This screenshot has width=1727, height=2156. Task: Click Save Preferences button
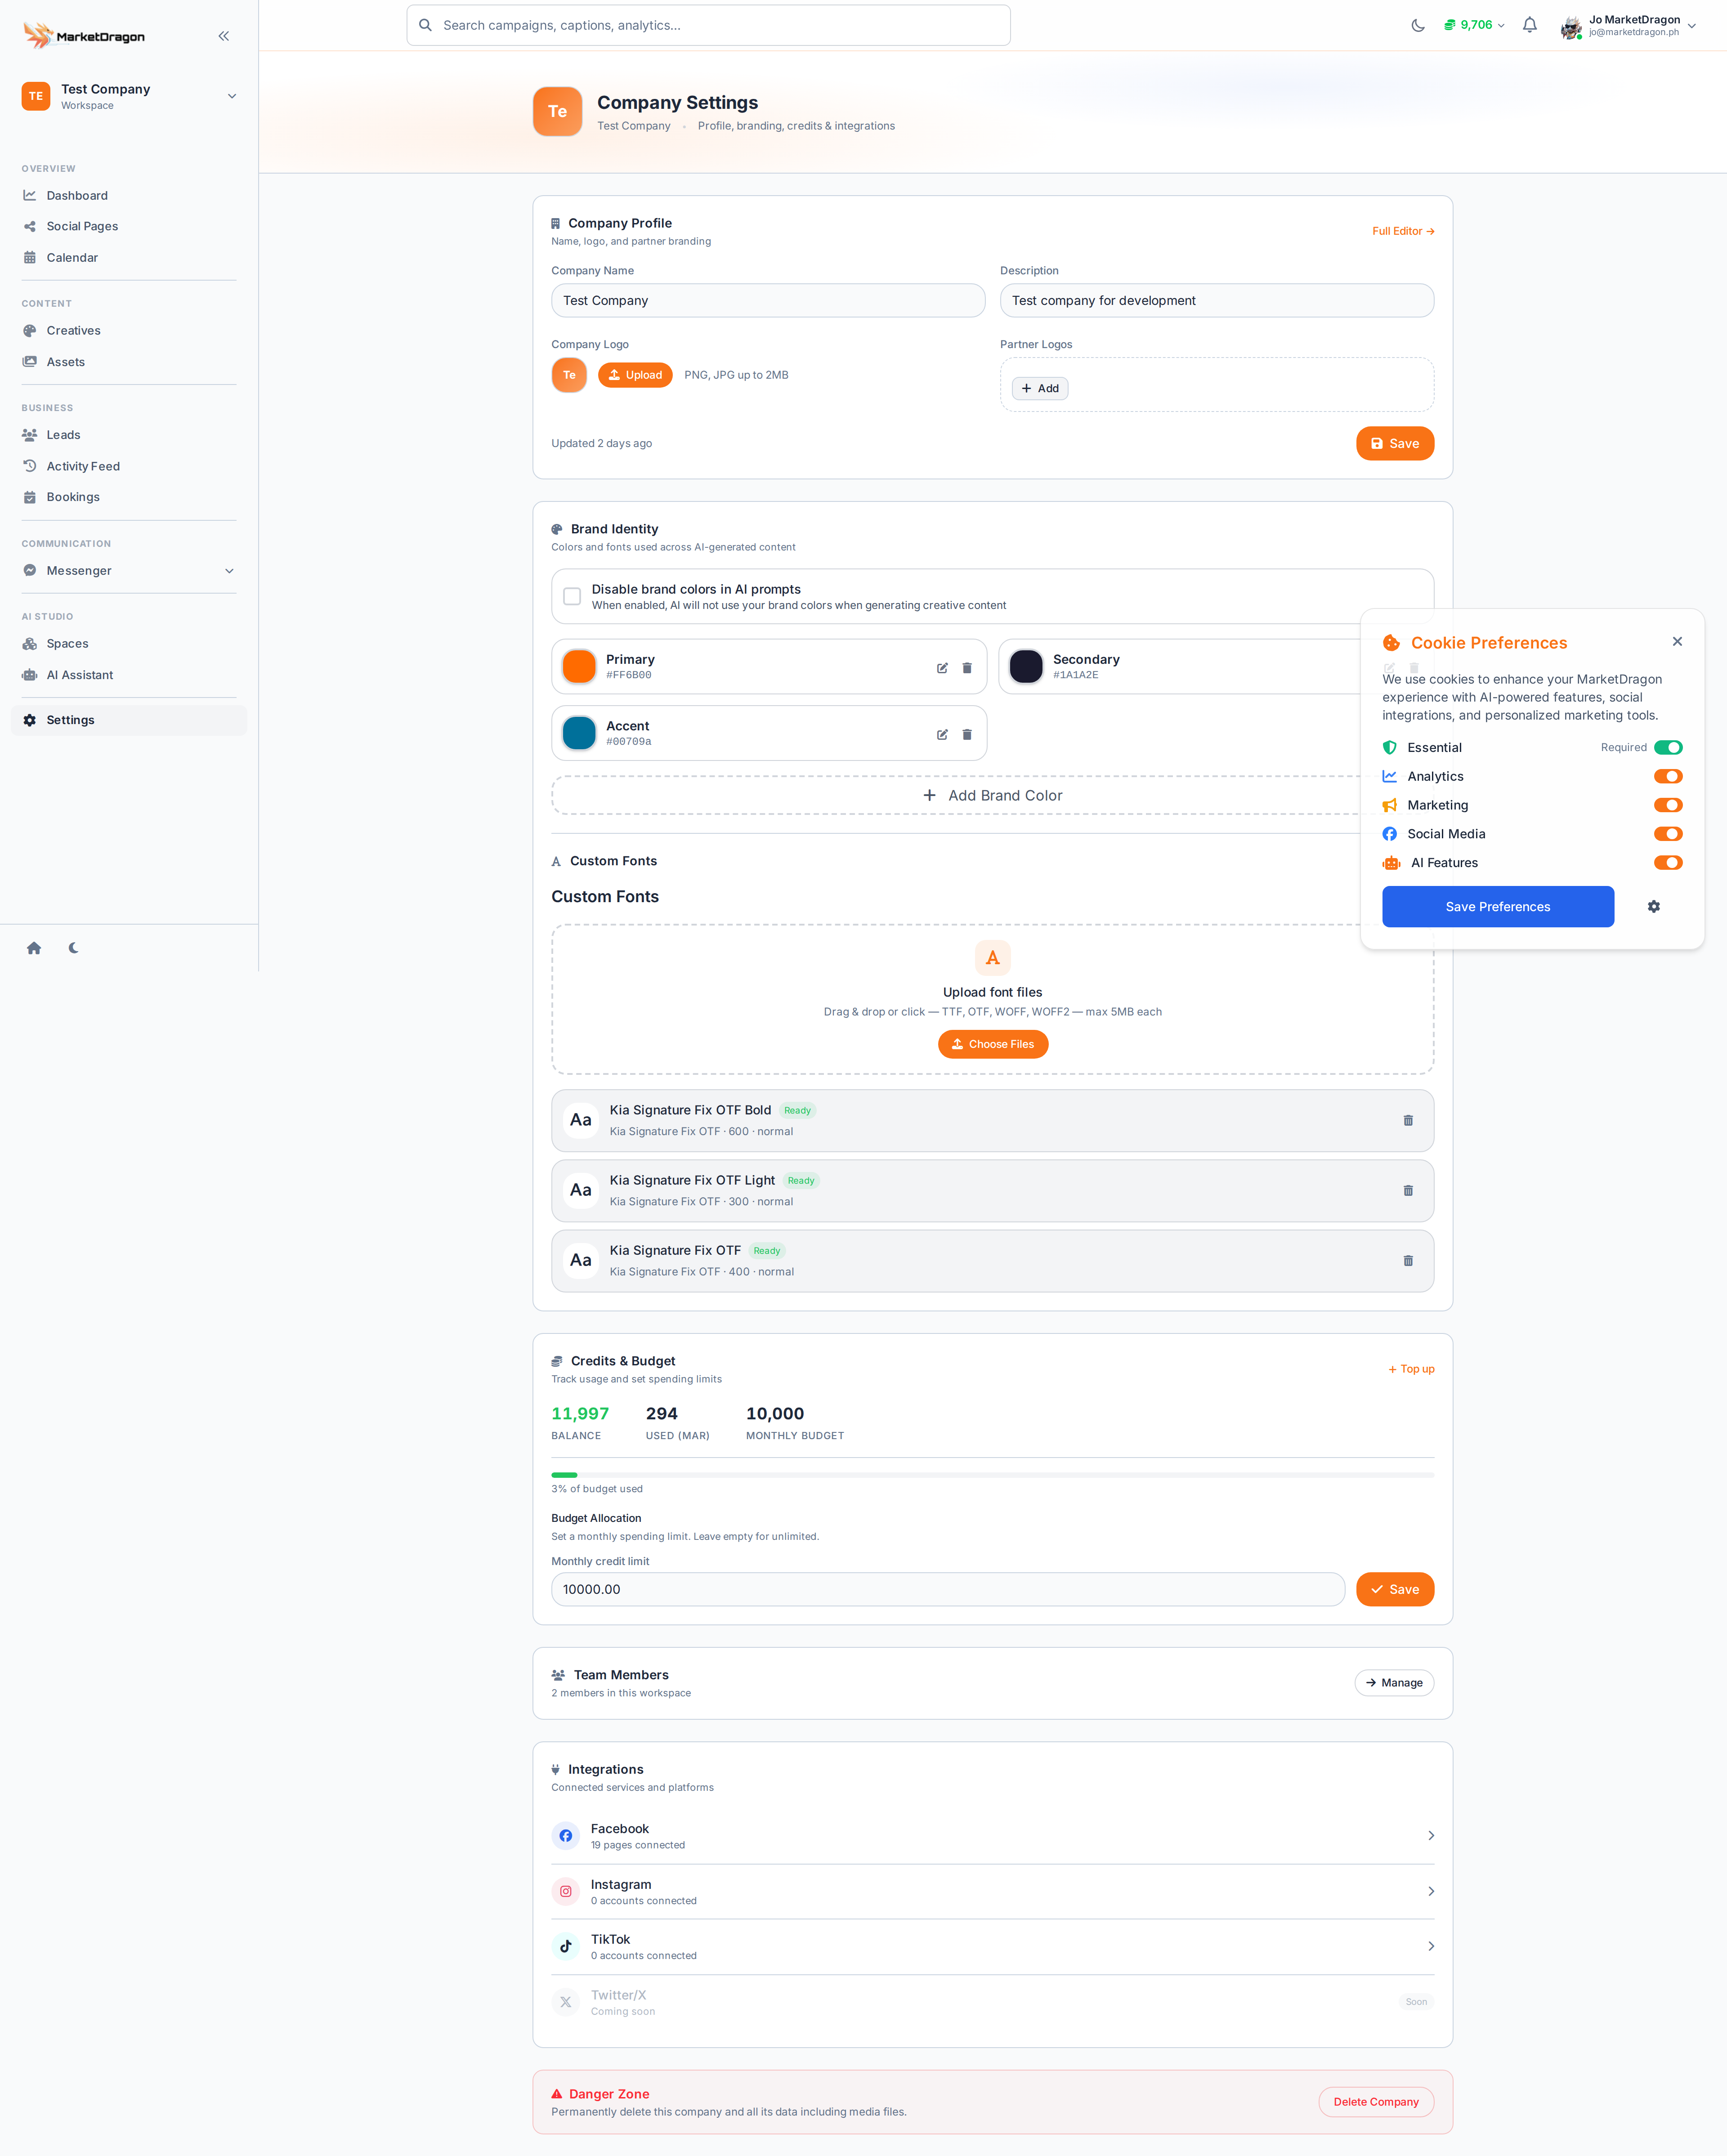(x=1498, y=907)
